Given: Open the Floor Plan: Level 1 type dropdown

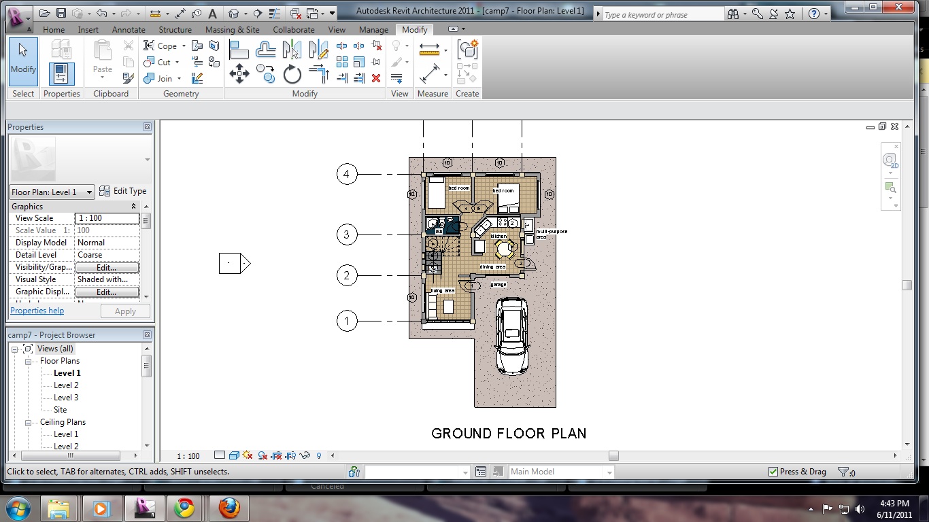Looking at the screenshot, I should pyautogui.click(x=89, y=192).
